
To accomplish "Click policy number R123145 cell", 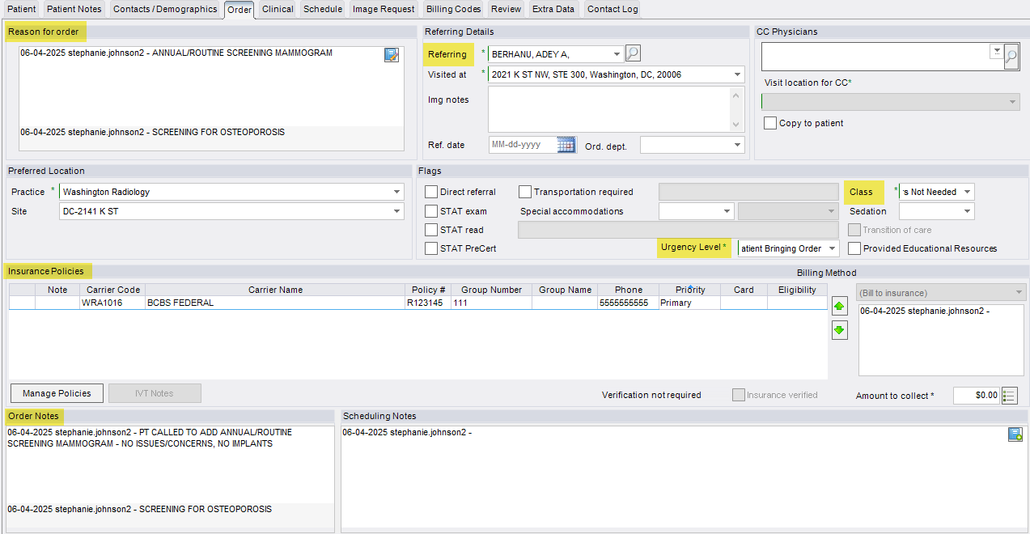I will pos(426,303).
